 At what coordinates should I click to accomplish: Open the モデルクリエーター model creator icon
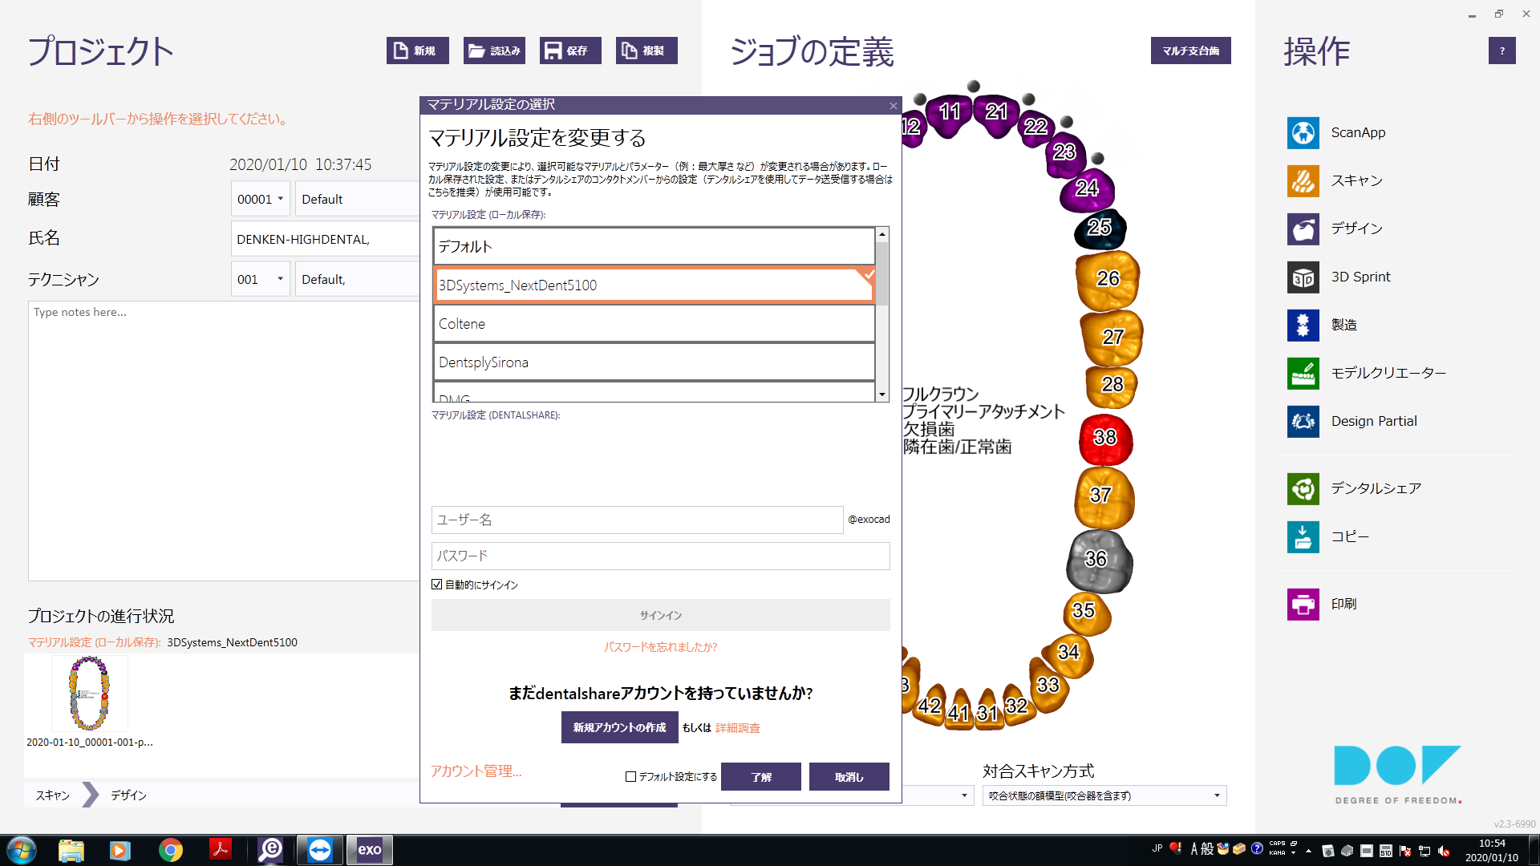[x=1303, y=374]
